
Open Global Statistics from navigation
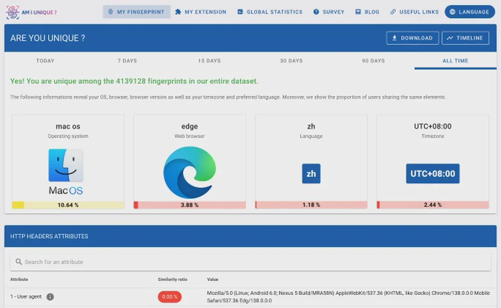point(270,12)
